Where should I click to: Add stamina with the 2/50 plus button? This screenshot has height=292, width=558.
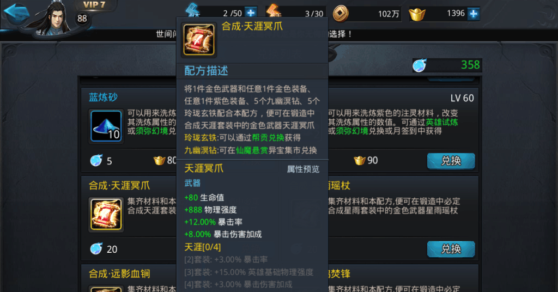251,13
